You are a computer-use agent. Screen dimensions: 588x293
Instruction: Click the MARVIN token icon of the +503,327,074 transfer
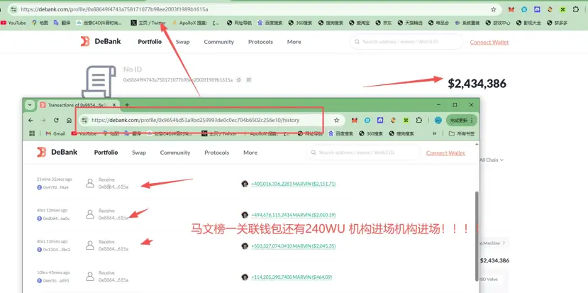[245, 246]
